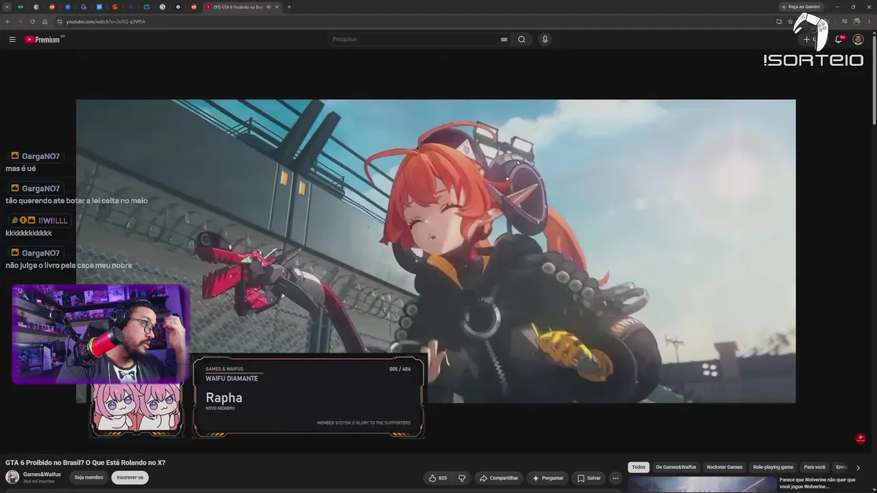Select the 'Role-playing game' filter chip
The height and width of the screenshot is (493, 877).
point(773,467)
